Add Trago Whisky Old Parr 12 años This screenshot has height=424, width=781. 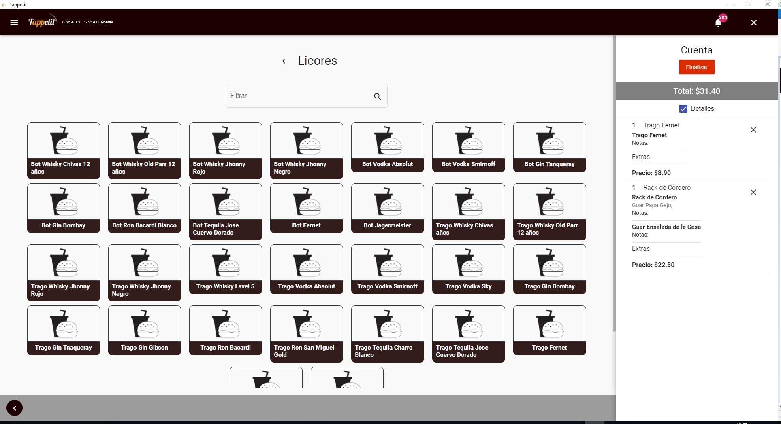click(x=550, y=212)
